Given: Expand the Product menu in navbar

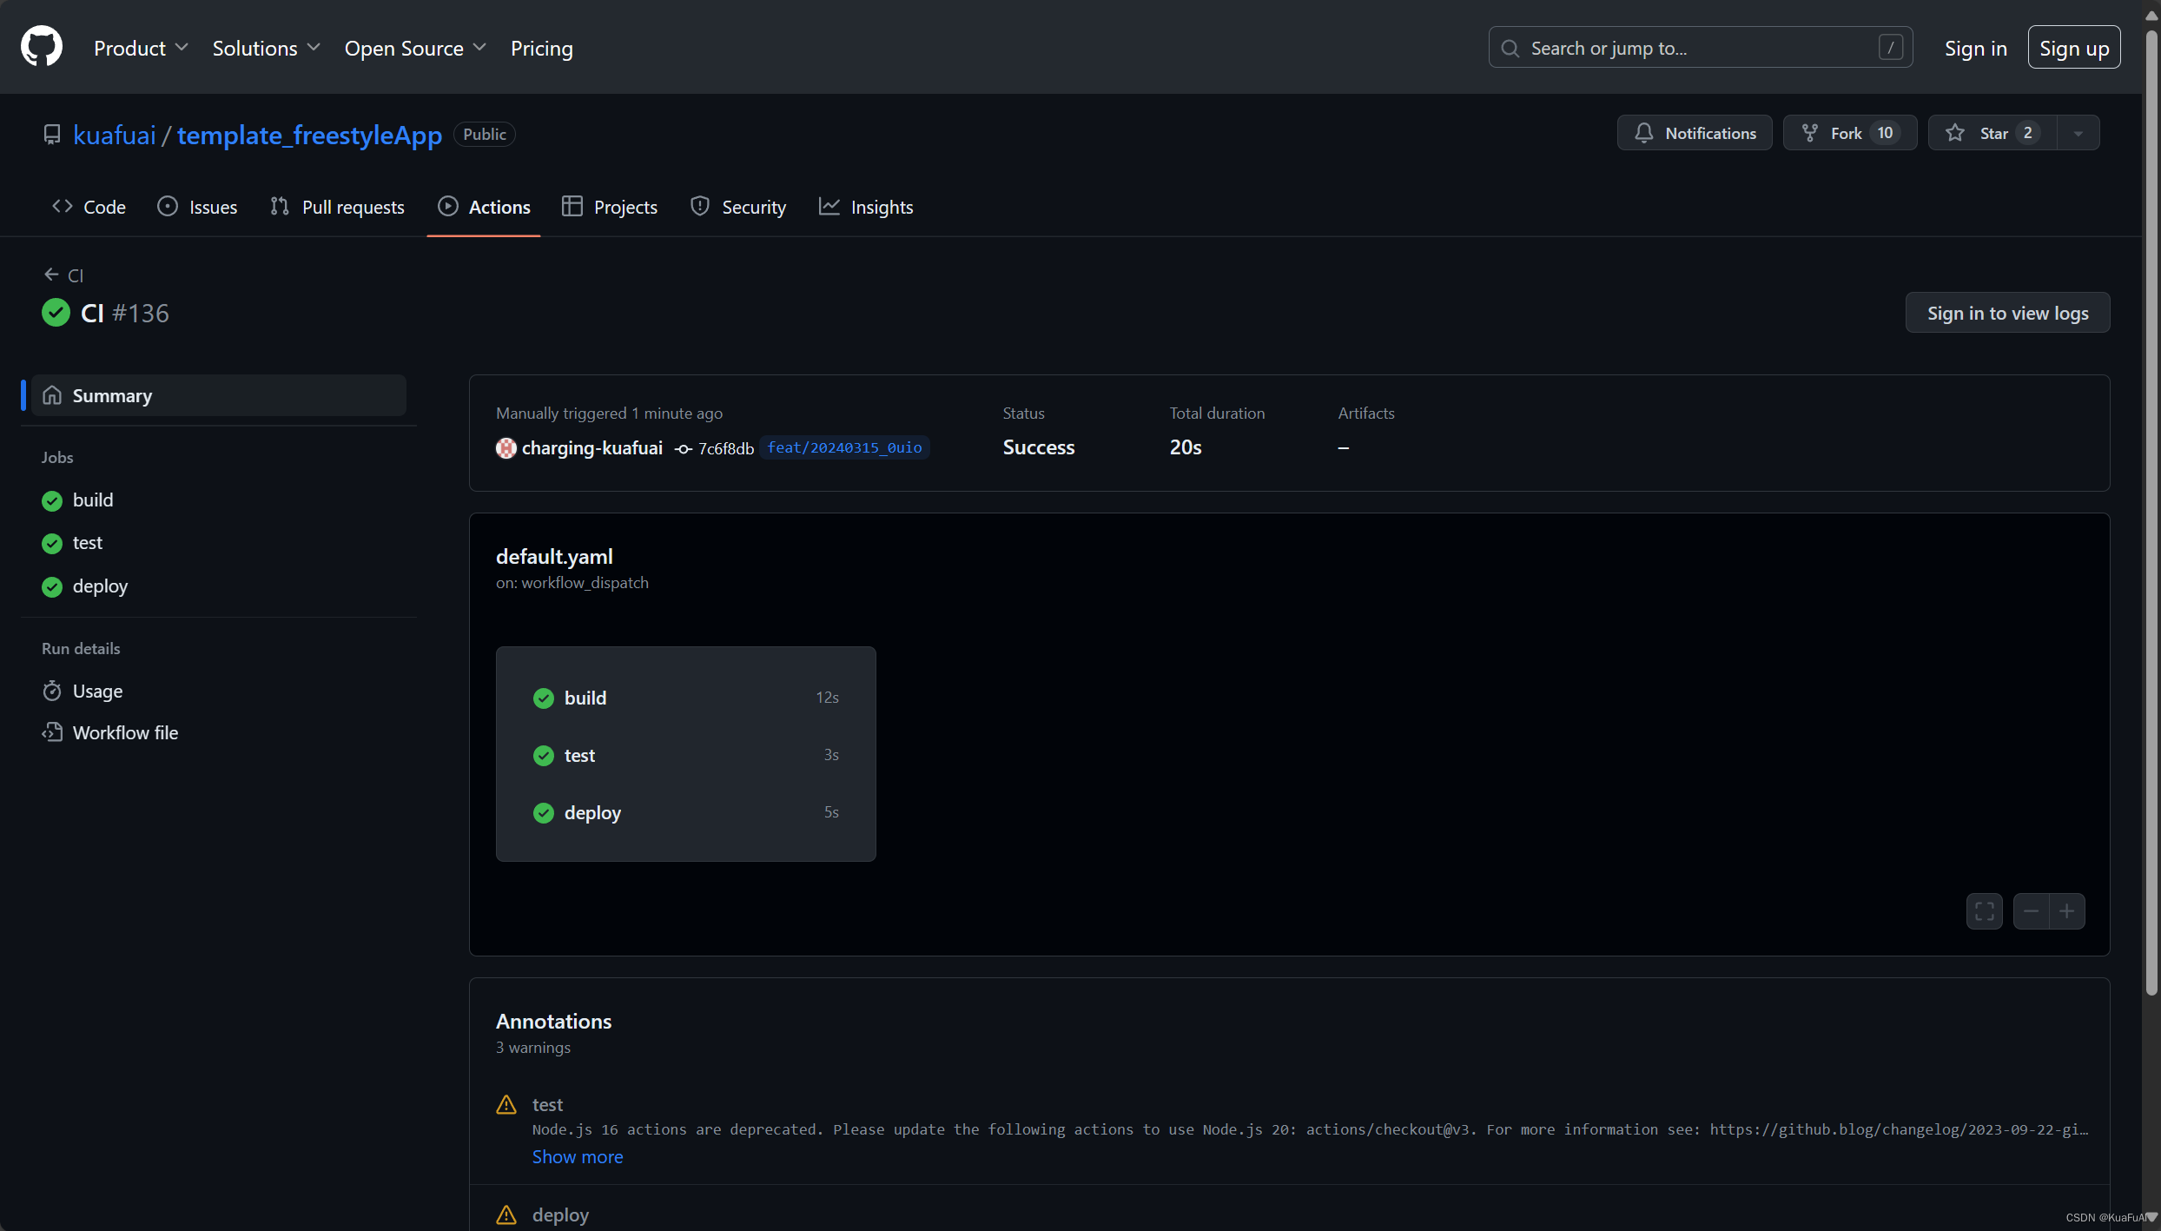Looking at the screenshot, I should [x=141, y=48].
